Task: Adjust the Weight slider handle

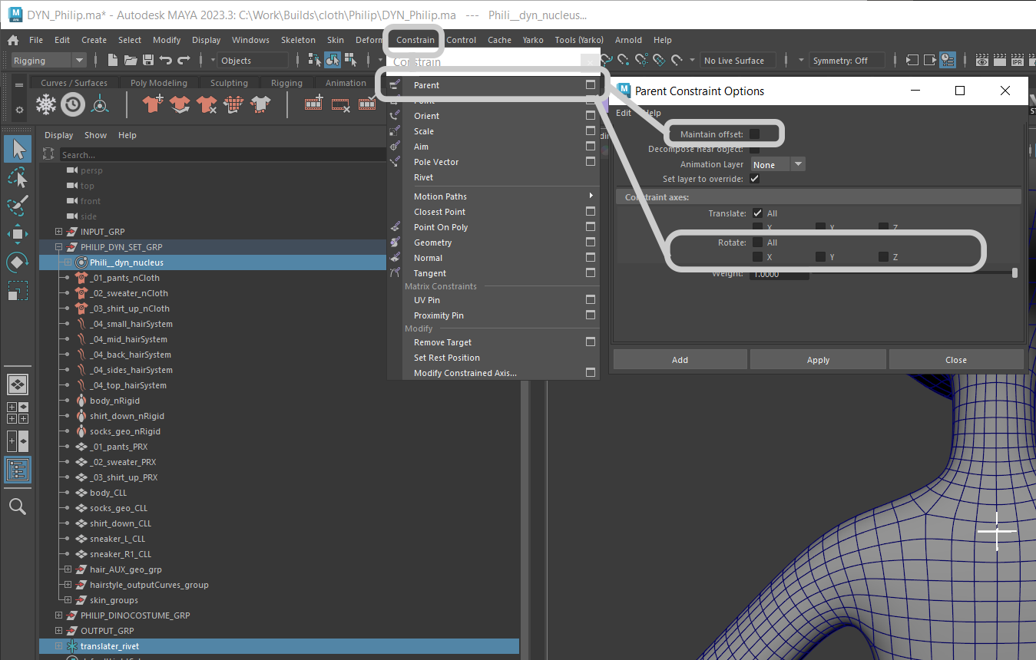Action: point(1015,272)
